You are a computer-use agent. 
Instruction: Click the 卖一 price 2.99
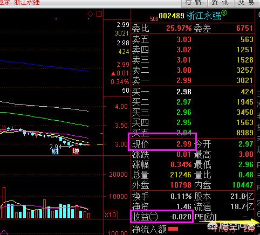click(184, 80)
